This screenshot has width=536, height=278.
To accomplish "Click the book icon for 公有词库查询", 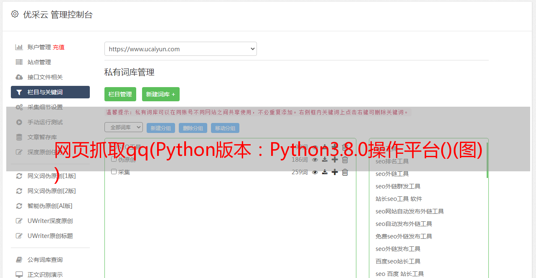I will point(19,260).
